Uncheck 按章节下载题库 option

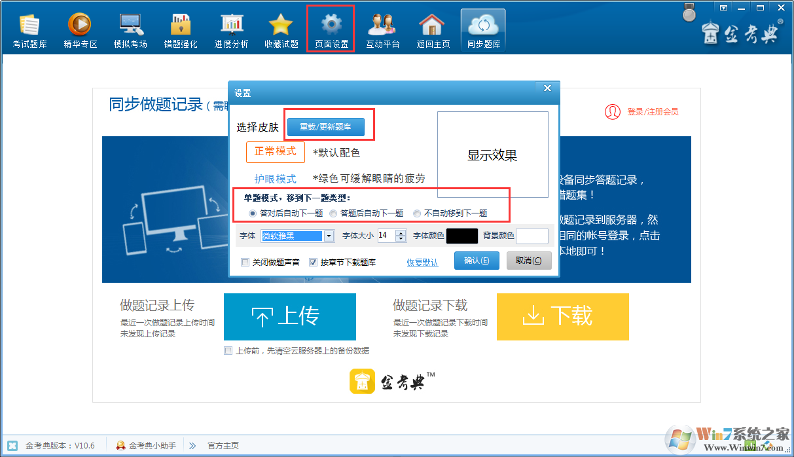point(312,261)
